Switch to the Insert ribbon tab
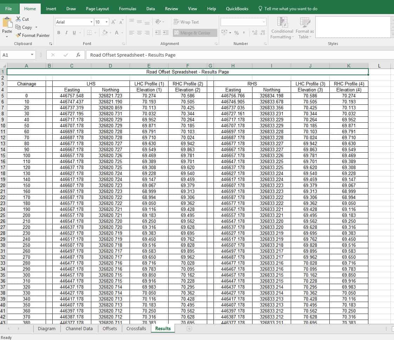Viewport: 394px width, 340px height. click(51, 8)
